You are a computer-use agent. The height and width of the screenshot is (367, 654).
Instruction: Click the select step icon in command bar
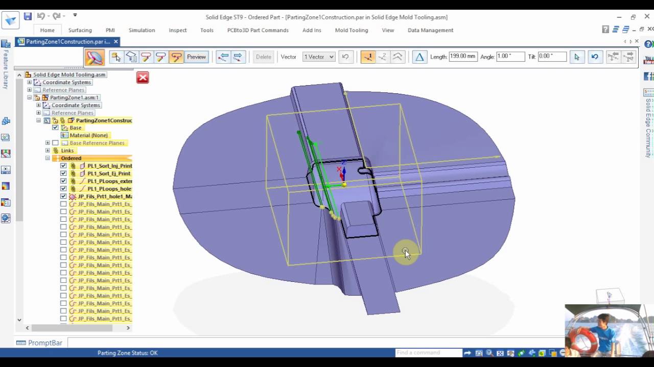pyautogui.click(x=116, y=57)
